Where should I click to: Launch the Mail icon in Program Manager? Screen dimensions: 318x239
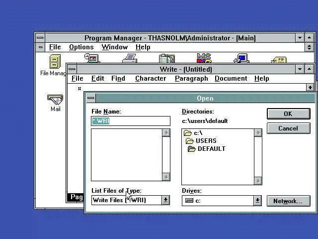[x=55, y=100]
